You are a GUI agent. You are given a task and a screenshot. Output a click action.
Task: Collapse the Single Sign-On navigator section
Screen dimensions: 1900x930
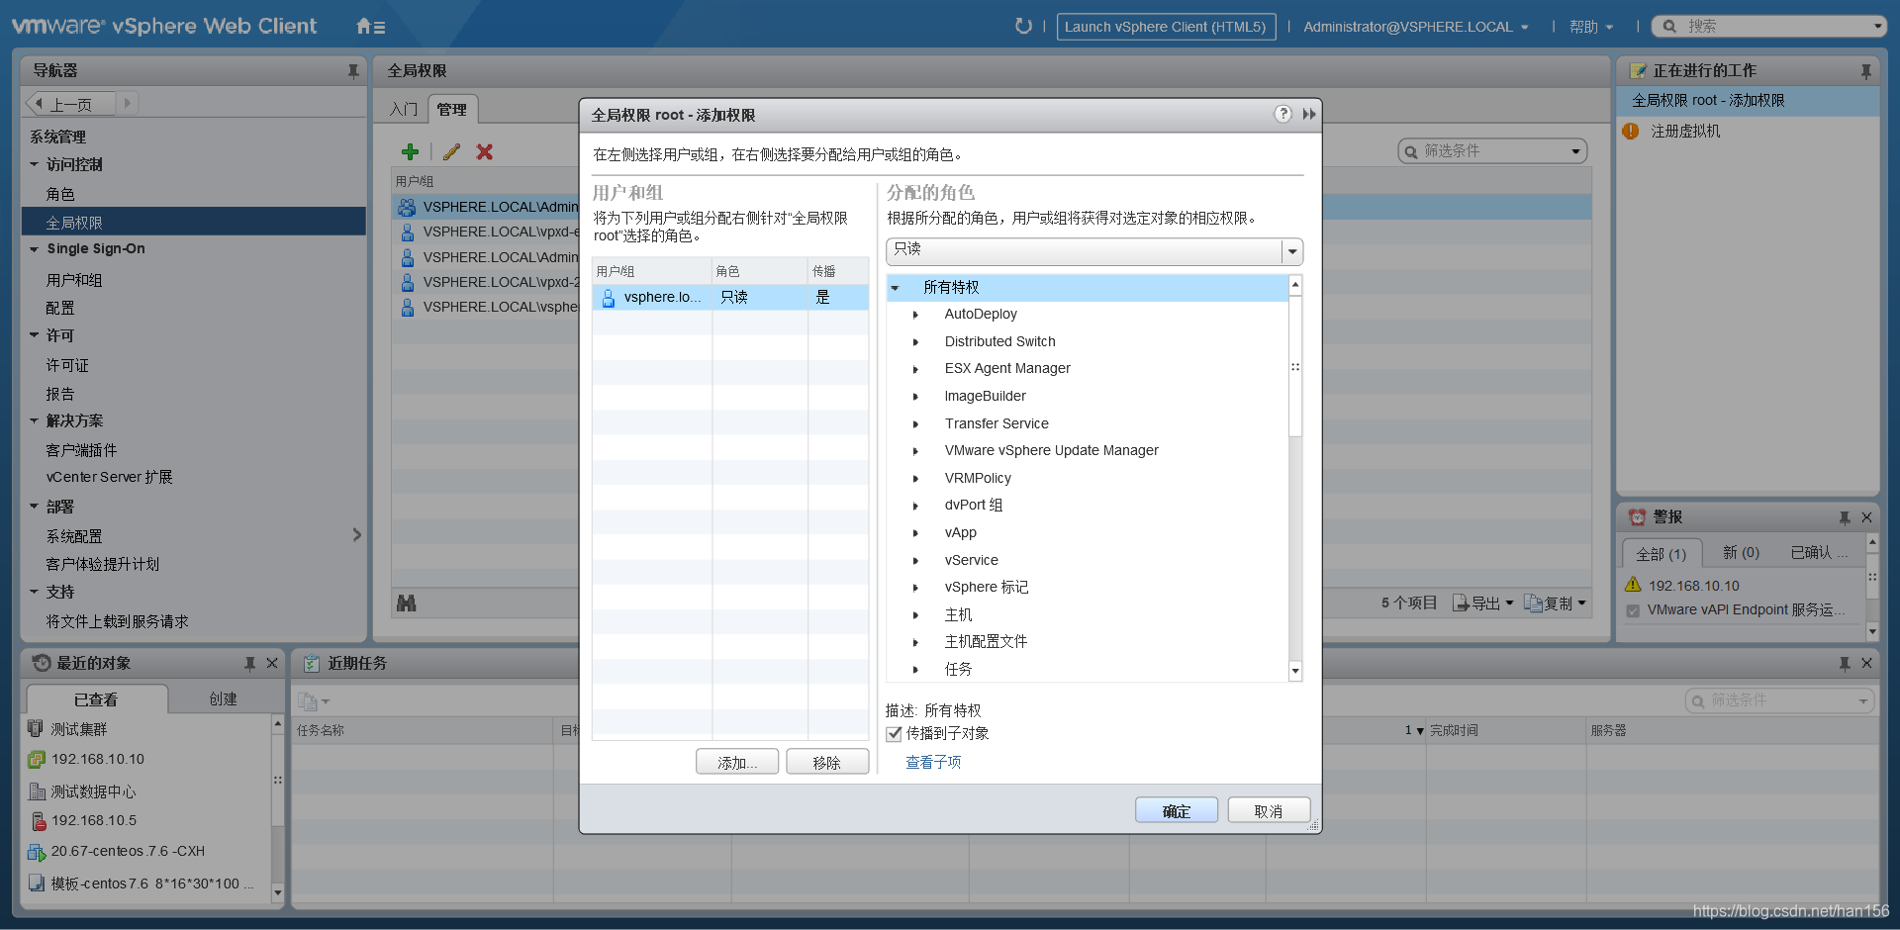point(34,249)
